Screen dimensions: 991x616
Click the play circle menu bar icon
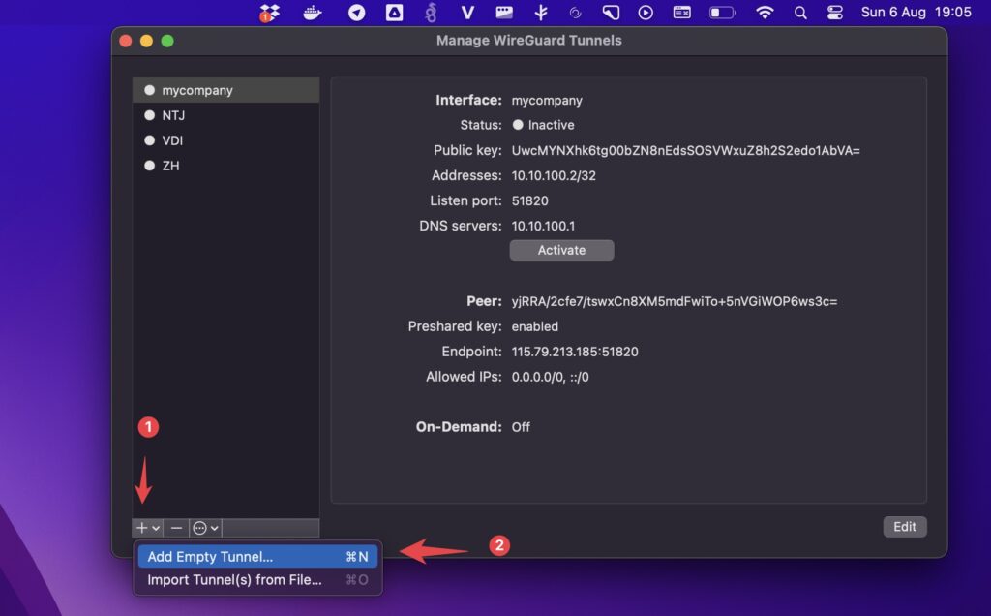click(646, 13)
